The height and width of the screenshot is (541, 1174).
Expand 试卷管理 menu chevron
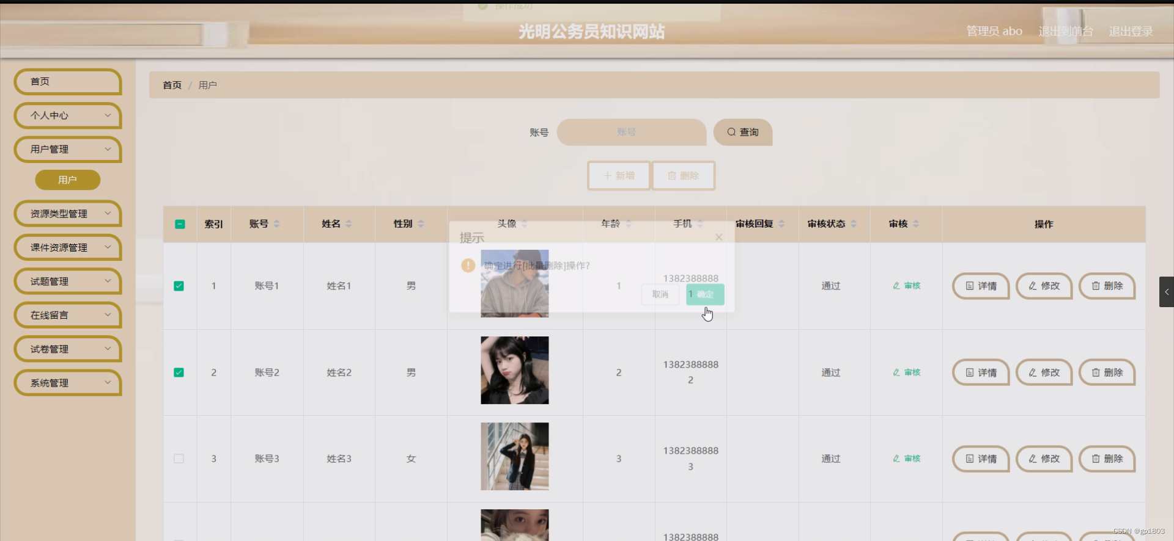108,349
